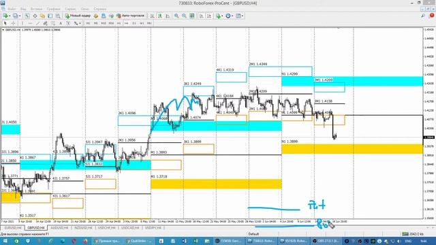Screen dimensions: 436x245
Task: Select the Arrows drawing tool
Action: click(x=76, y=23)
